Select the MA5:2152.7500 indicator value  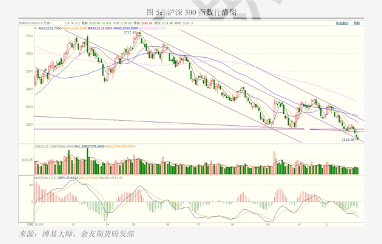click(49, 28)
